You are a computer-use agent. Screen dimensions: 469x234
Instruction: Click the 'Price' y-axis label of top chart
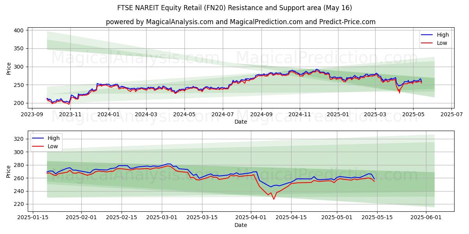coord(9,68)
